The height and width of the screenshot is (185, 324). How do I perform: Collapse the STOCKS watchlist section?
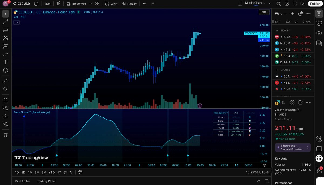tap(277, 70)
